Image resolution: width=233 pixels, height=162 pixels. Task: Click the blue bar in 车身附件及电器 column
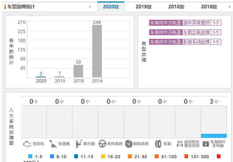click(x=214, y=136)
